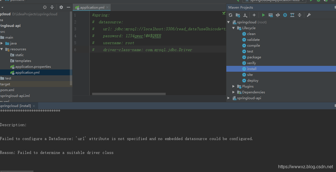Open Project panel settings gear
This screenshot has height=172, width=336.
click(61, 7)
